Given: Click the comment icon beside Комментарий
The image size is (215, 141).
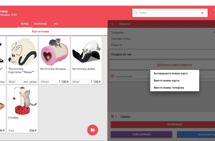Looking at the screenshot, I should coord(112,76).
